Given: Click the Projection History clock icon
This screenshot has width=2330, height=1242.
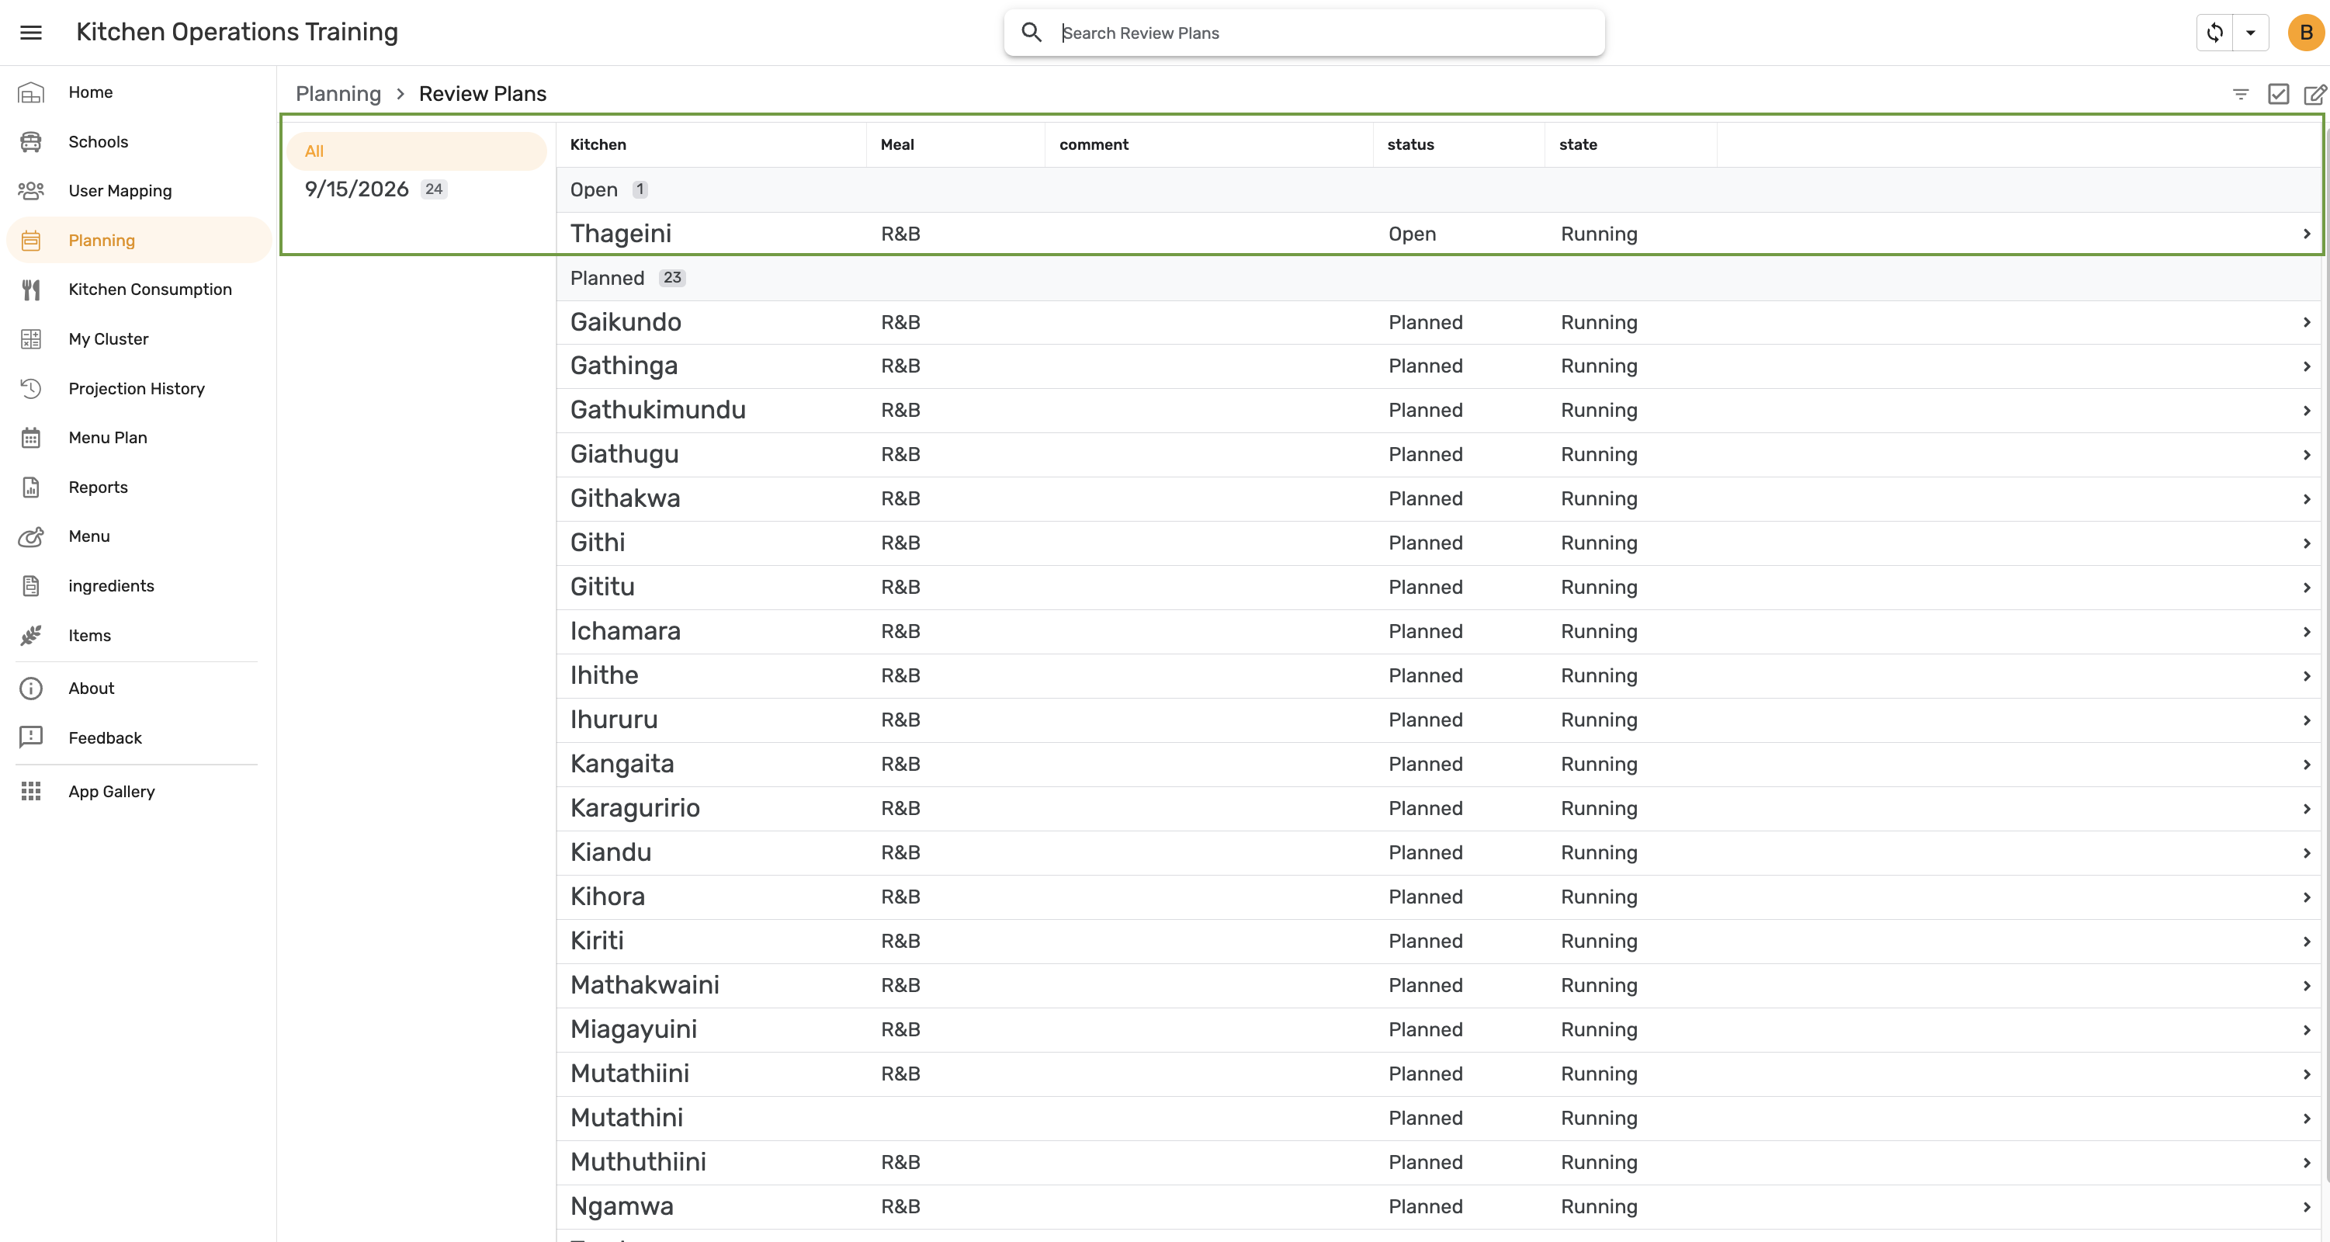Looking at the screenshot, I should [x=31, y=388].
